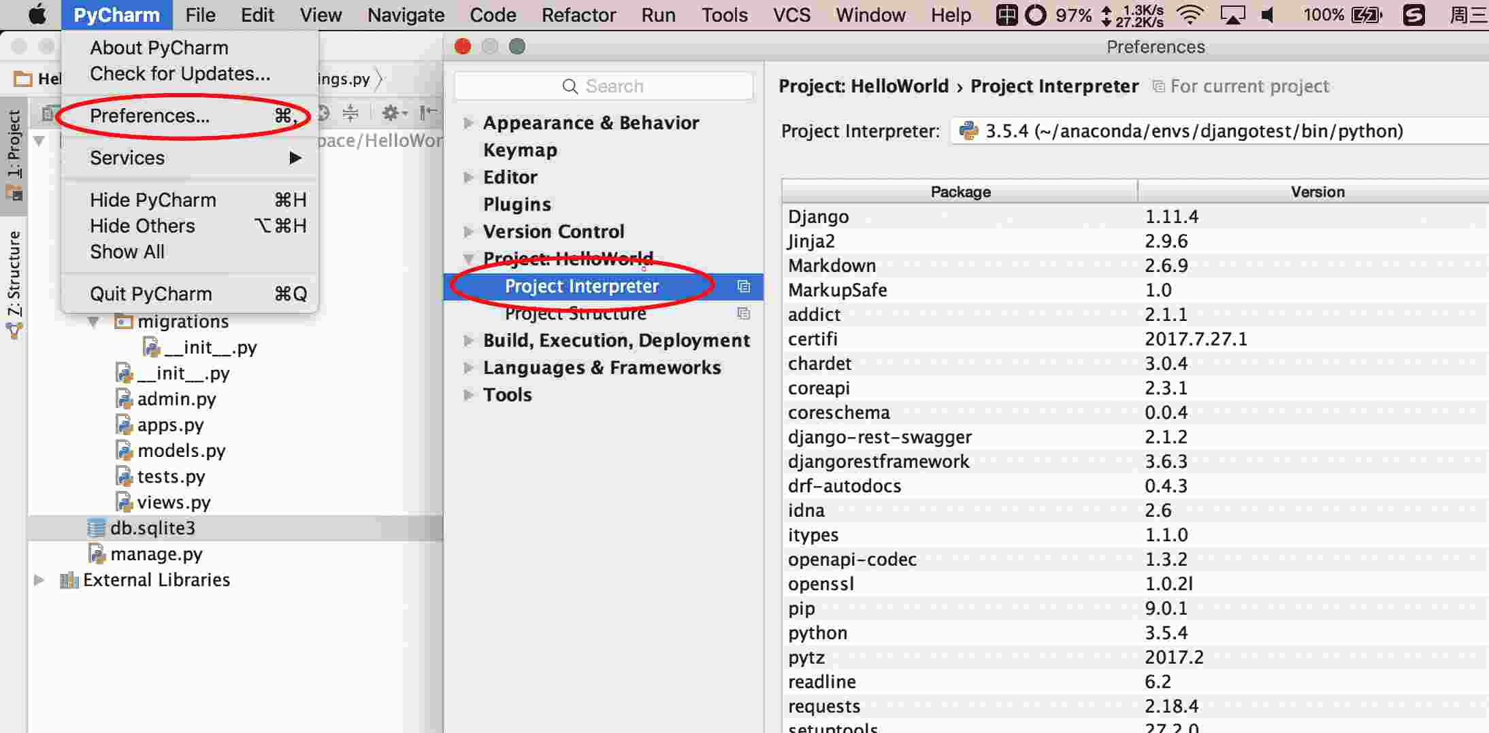Viewport: 1489px width, 733px height.
Task: Open the File menu
Action: [x=200, y=15]
